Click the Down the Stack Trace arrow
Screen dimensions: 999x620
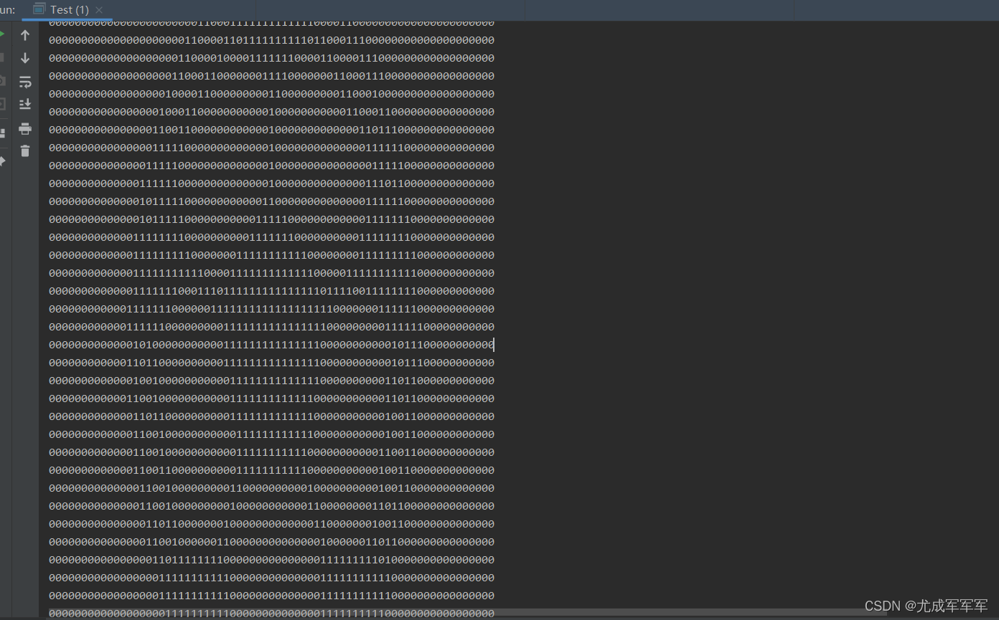pos(25,58)
